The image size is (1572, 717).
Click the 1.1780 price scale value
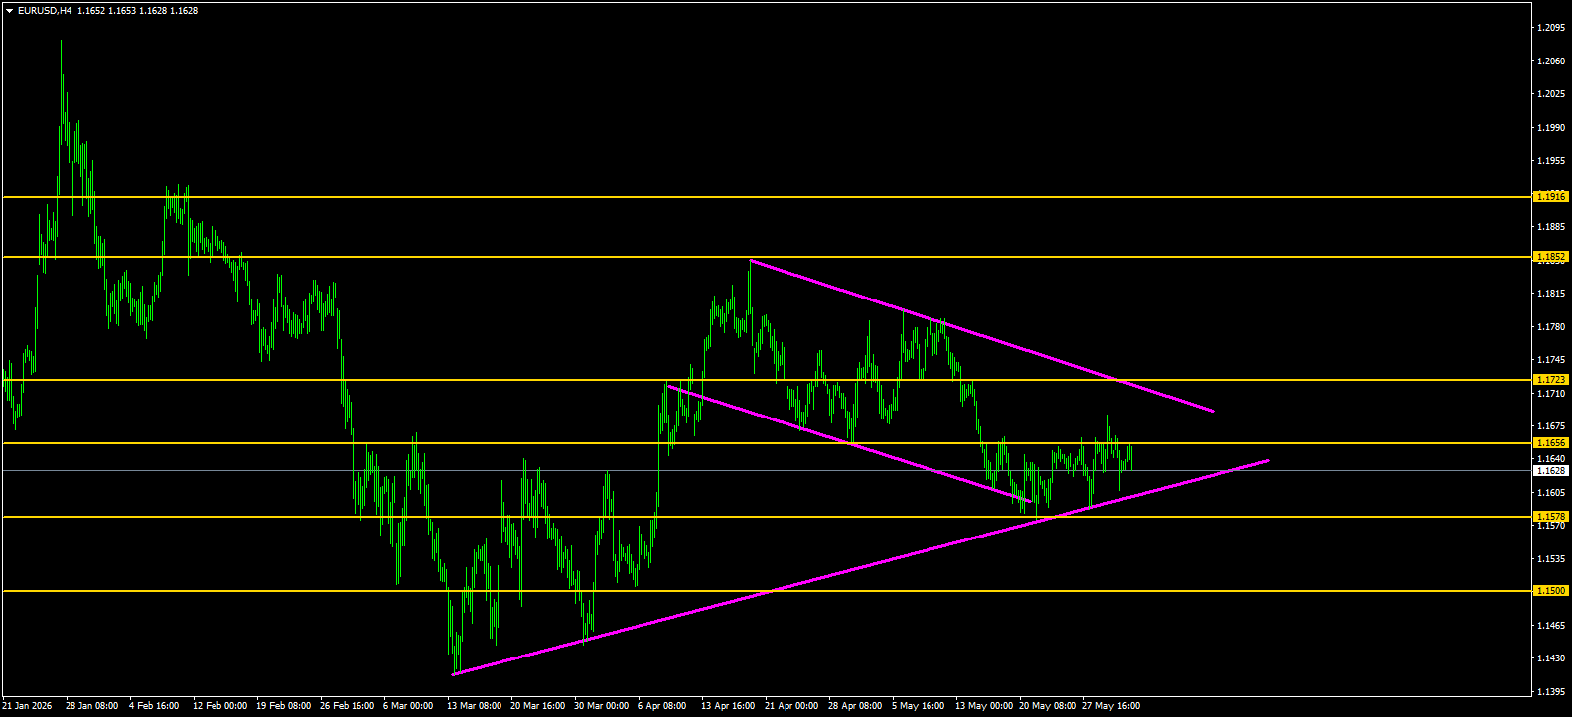click(x=1551, y=327)
